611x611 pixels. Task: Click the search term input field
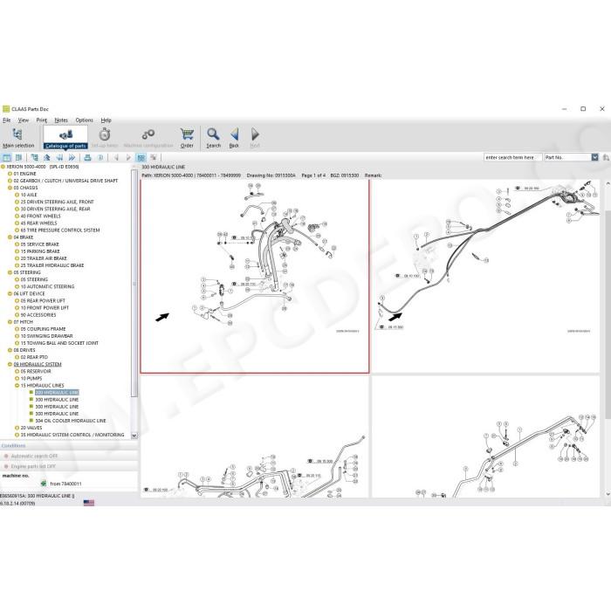(x=512, y=157)
